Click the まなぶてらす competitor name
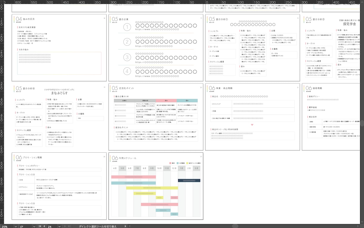The height and width of the screenshot is (228, 364). point(59,93)
